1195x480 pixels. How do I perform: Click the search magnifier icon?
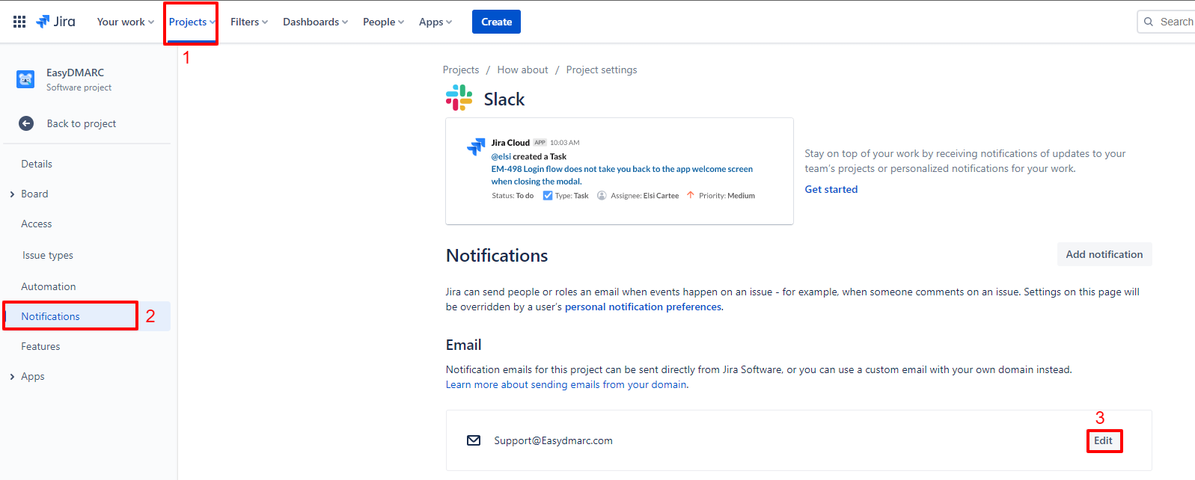coord(1149,22)
